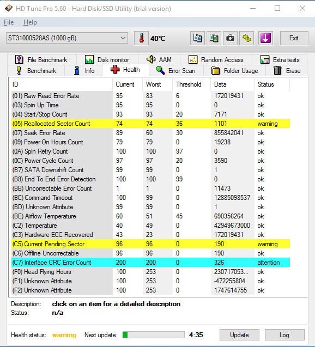The image size is (315, 347).
Task: Click the copy screenshot to clipboard icon
Action: pyautogui.click(x=214, y=38)
